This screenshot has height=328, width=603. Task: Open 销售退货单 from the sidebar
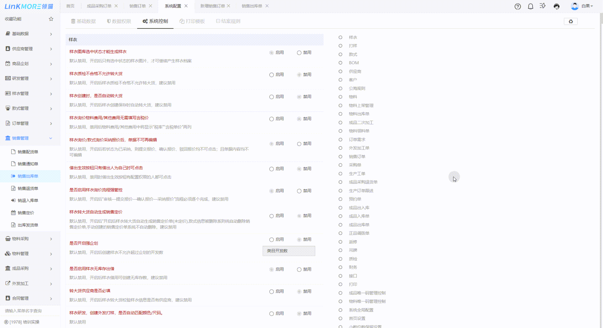pos(28,188)
